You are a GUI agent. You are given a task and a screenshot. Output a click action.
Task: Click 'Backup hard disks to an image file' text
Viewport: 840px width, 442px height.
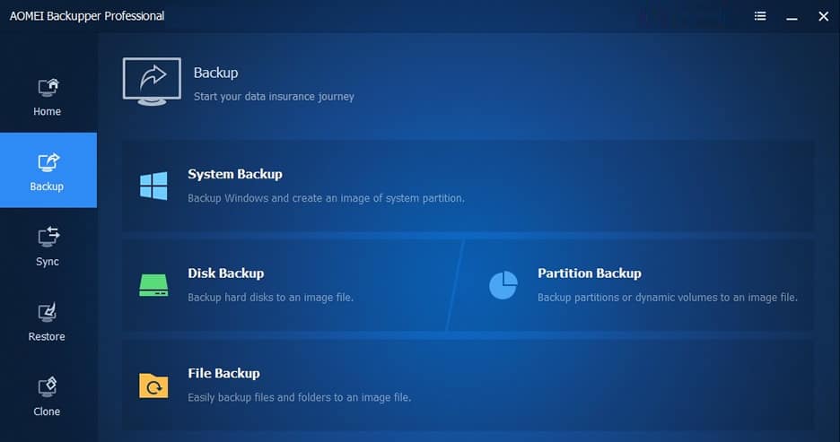pos(270,297)
